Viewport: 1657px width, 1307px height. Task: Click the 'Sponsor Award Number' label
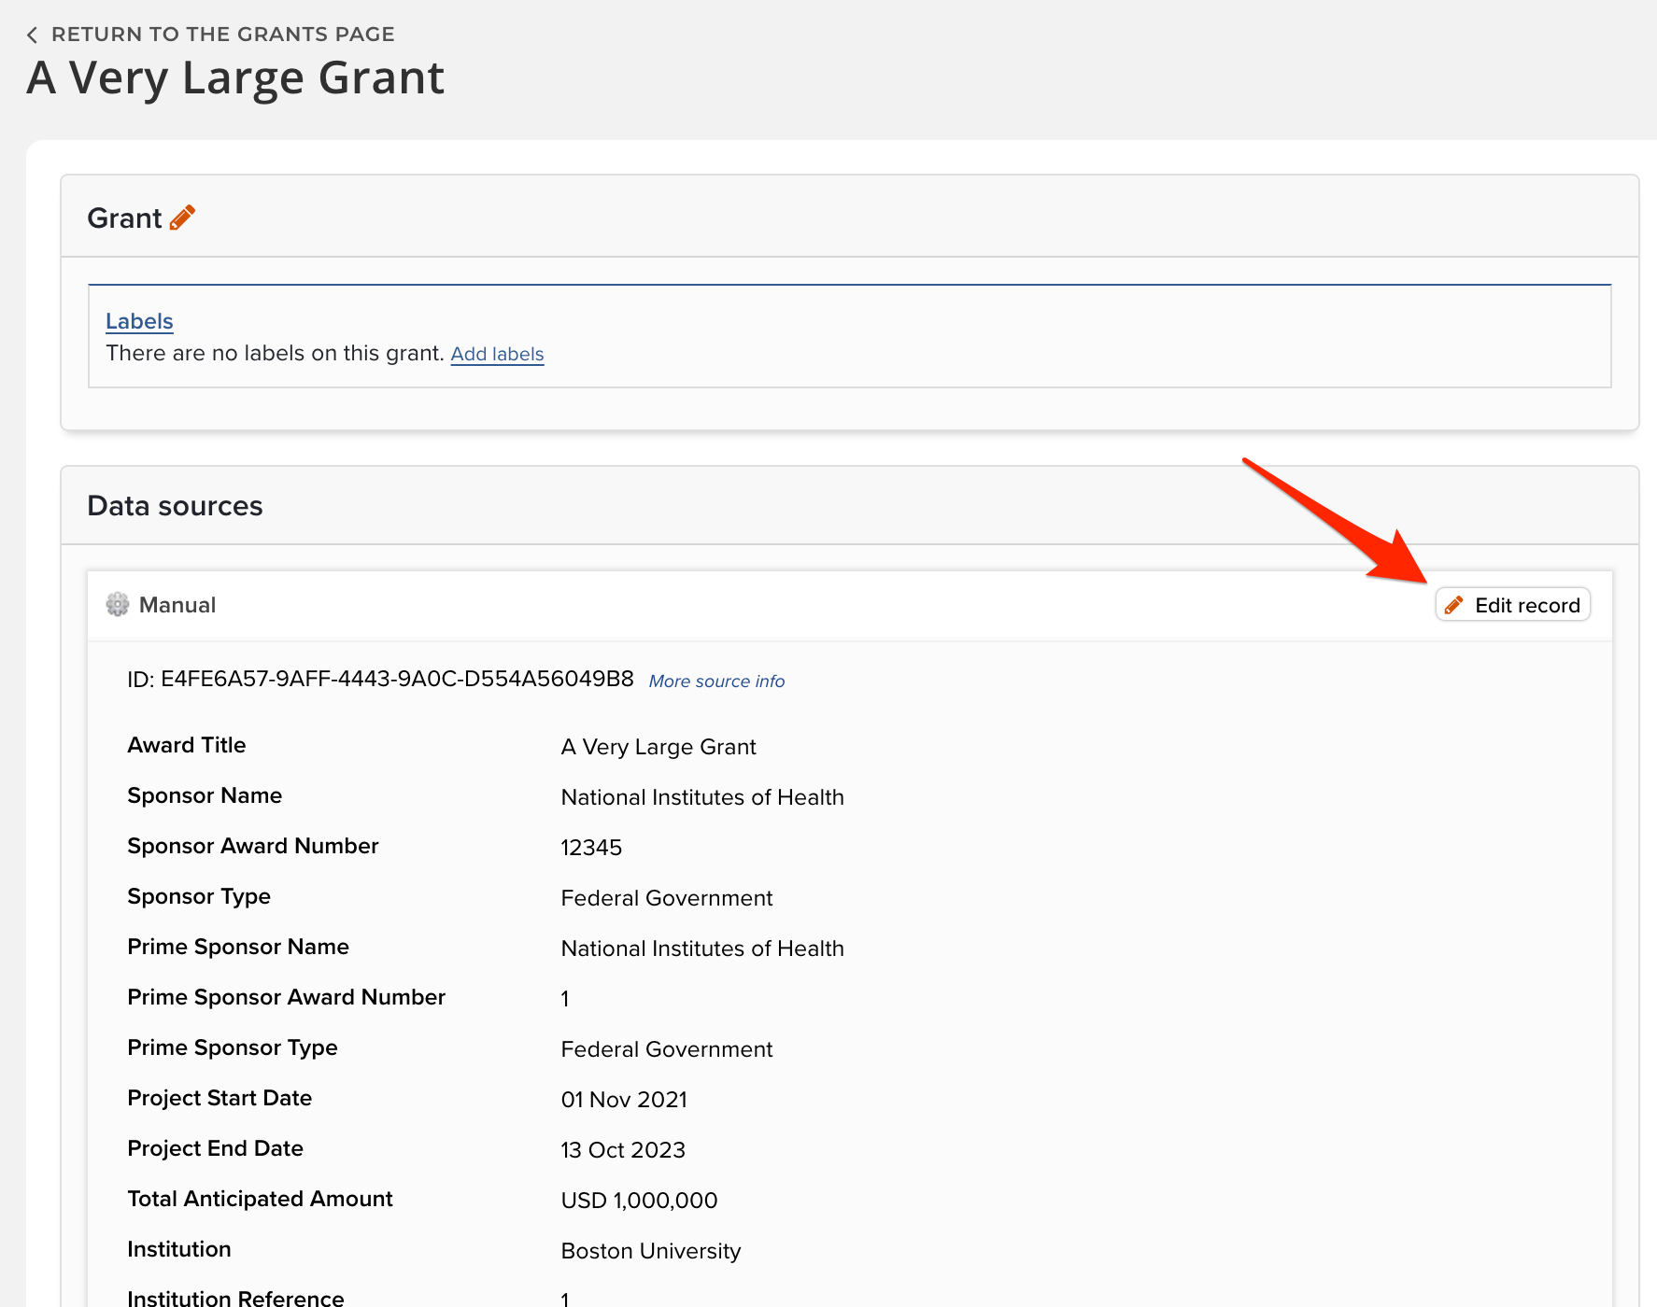point(253,846)
